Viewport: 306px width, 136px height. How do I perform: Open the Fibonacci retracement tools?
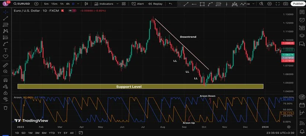click(6, 25)
